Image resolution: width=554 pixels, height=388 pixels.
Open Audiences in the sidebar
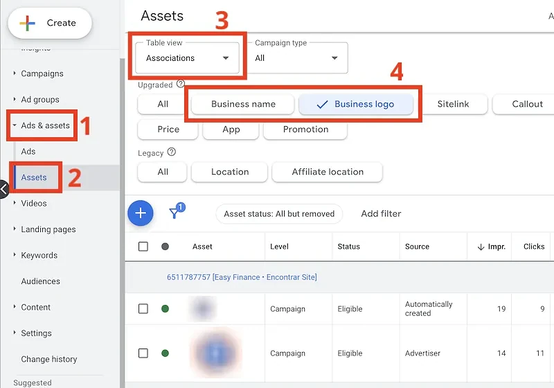41,281
